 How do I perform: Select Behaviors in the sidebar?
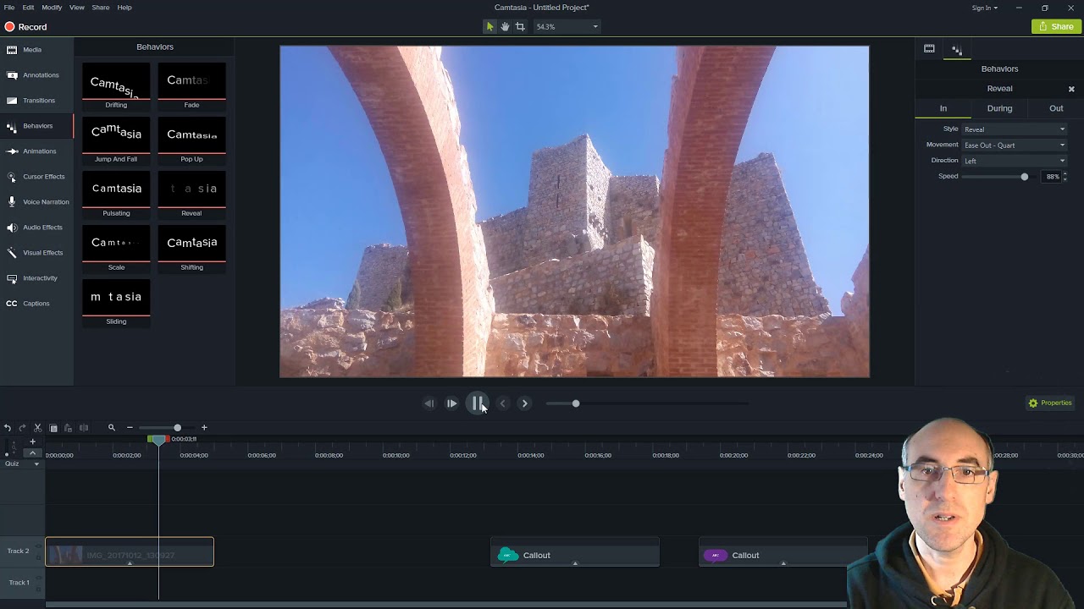coord(36,126)
